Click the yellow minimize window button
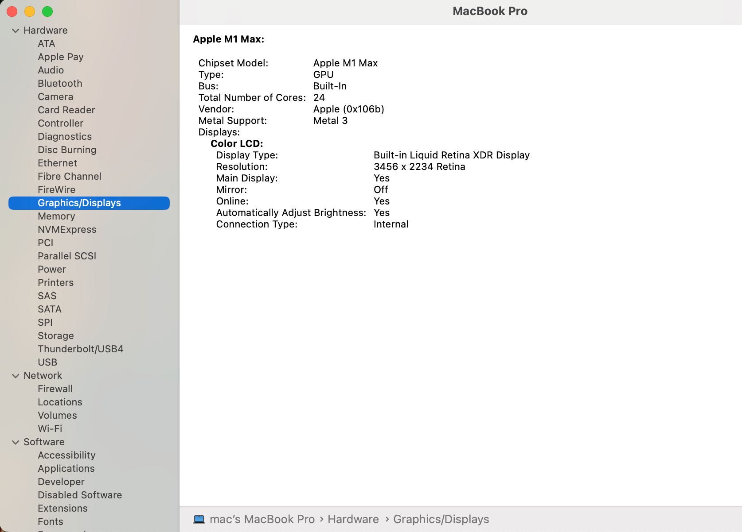 [x=30, y=12]
